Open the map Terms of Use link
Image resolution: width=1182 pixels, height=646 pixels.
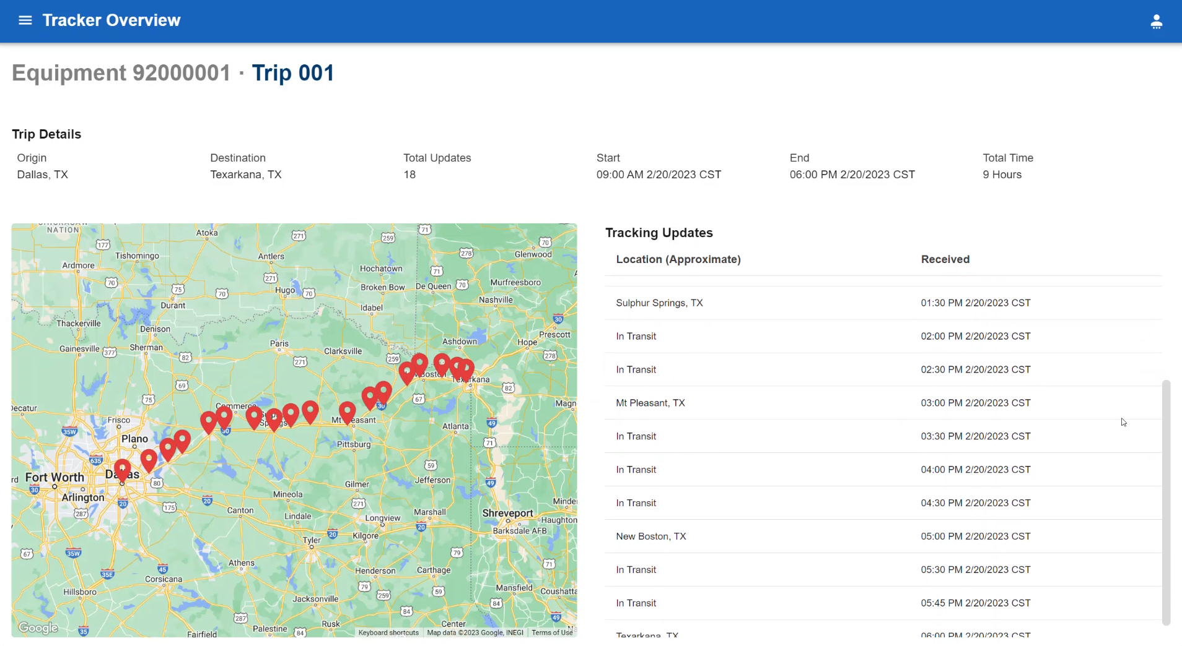551,632
